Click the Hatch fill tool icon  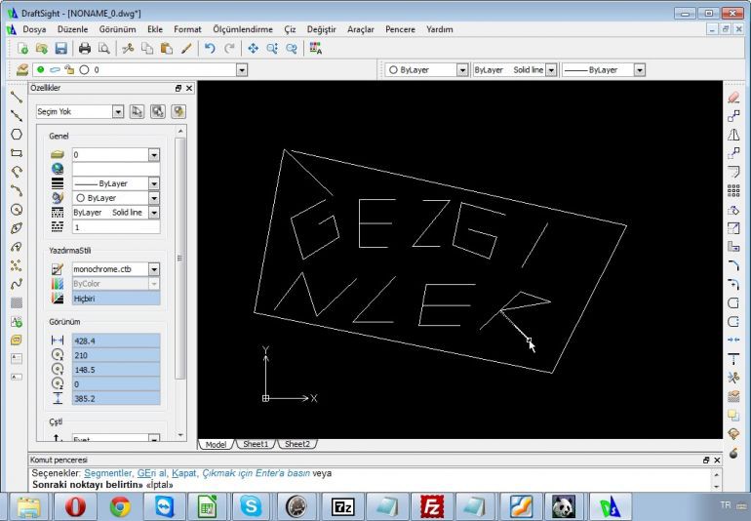pyautogui.click(x=17, y=302)
